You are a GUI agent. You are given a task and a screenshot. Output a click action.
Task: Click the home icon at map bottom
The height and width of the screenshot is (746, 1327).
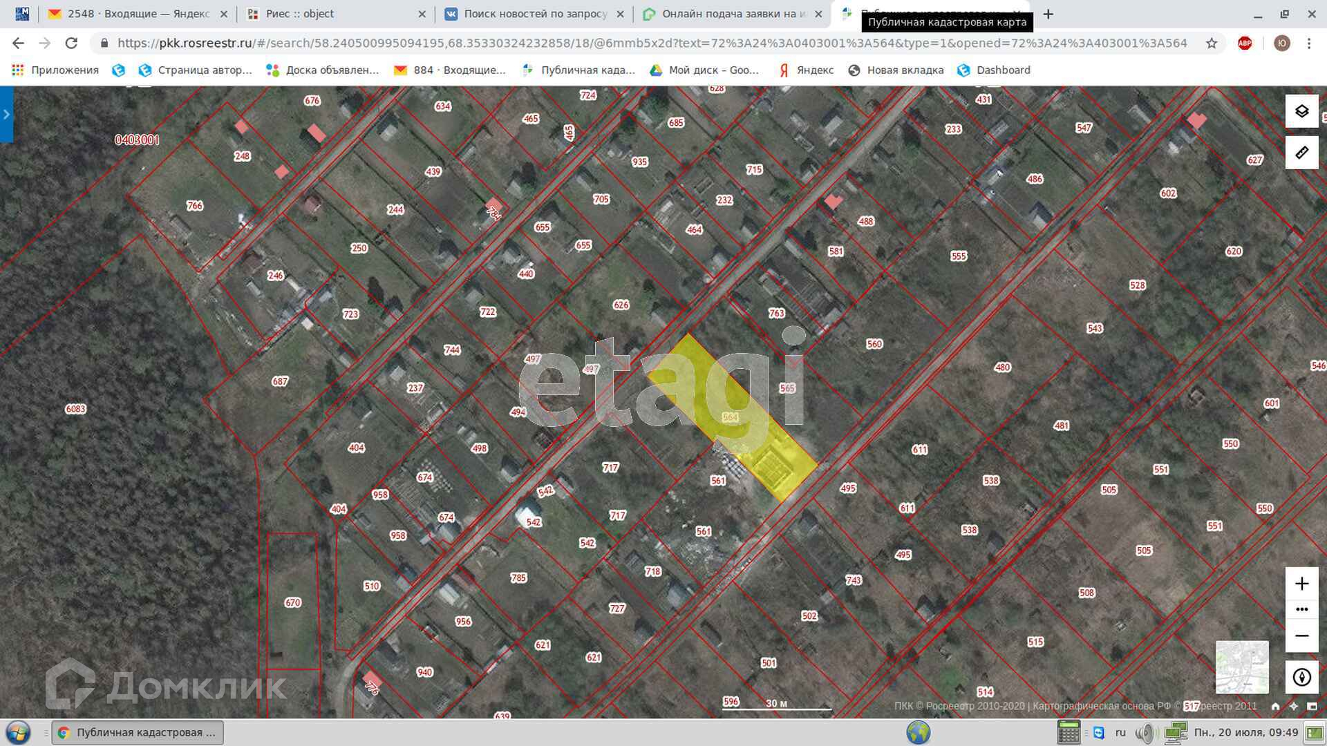click(1275, 706)
